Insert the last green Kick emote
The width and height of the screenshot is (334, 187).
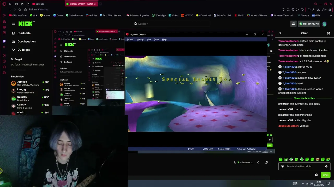coord(328,159)
